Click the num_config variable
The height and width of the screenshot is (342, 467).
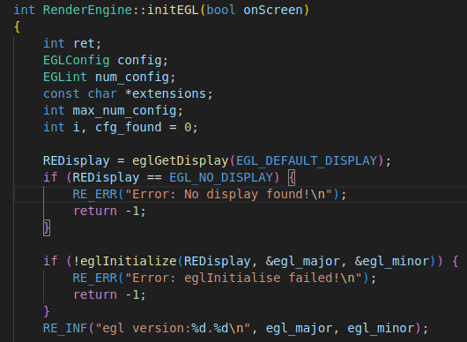tap(132, 78)
